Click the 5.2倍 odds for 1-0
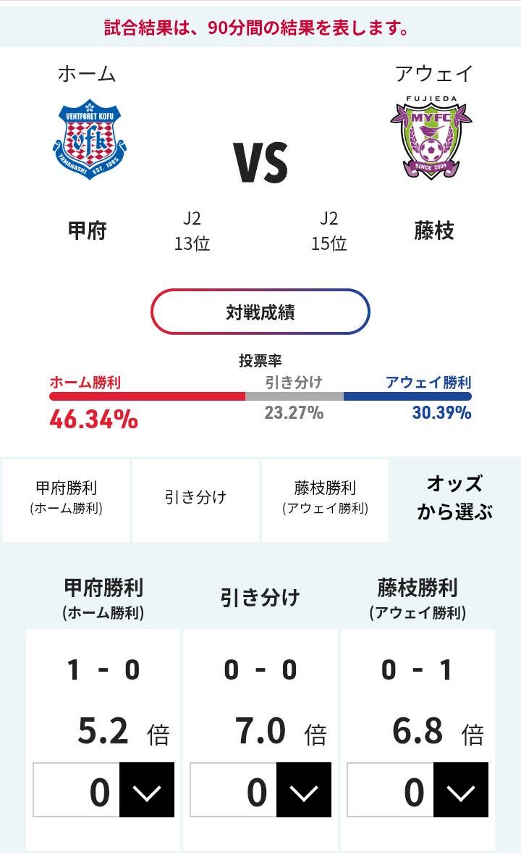Image resolution: width=521 pixels, height=855 pixels. tap(103, 733)
